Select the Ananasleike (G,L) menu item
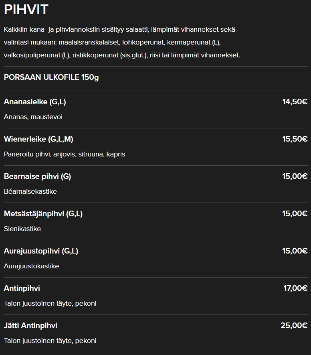 point(35,102)
